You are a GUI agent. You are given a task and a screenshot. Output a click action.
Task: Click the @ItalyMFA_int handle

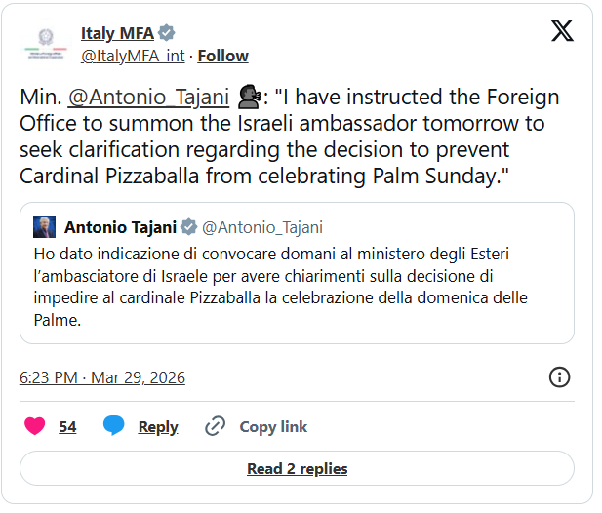tap(133, 56)
